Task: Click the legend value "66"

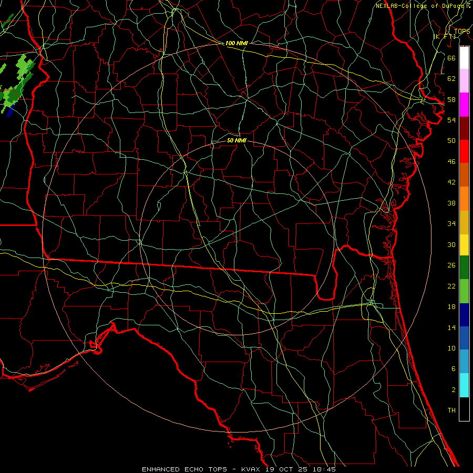Action: [451, 58]
